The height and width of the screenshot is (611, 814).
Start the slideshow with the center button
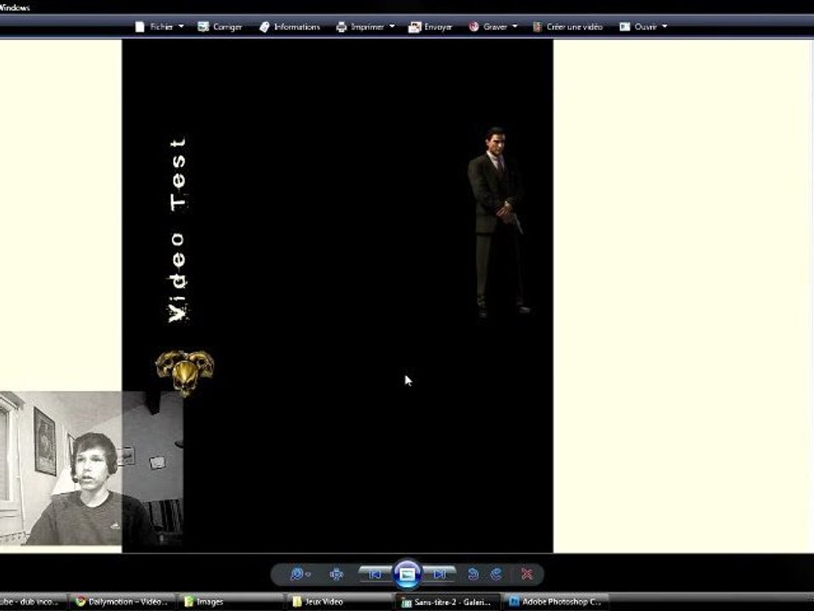[x=408, y=575]
